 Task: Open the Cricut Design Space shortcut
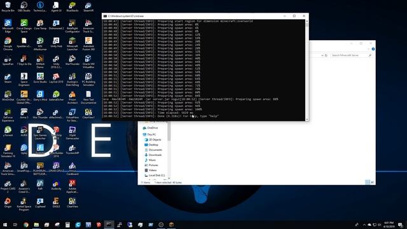pos(24,26)
